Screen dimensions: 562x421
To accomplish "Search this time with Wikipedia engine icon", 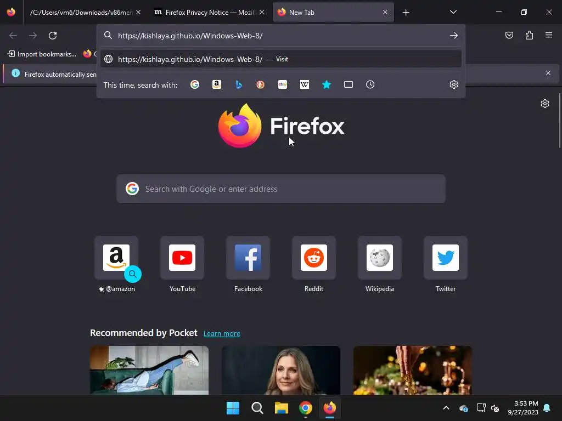I will point(304,84).
